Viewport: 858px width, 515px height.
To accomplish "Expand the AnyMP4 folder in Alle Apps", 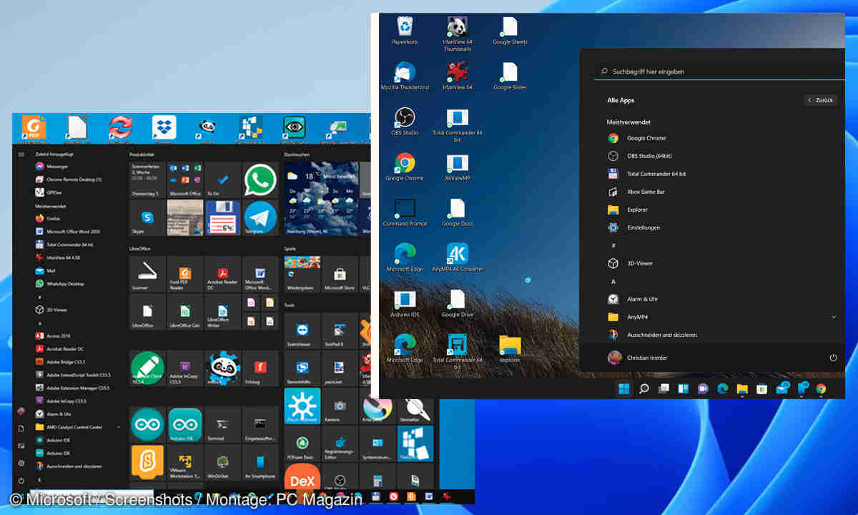I will click(834, 317).
